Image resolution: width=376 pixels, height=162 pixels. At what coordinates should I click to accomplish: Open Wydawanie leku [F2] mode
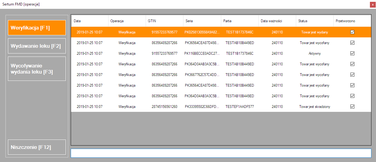[37, 46]
